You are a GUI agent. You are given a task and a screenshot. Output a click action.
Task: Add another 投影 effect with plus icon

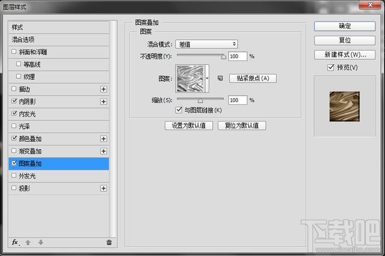click(103, 188)
